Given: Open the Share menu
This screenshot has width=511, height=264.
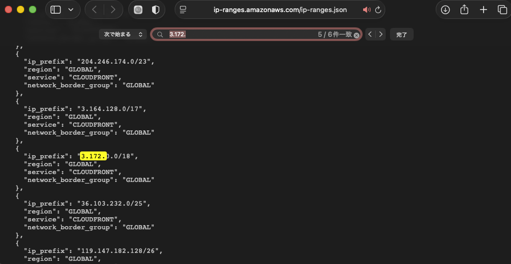Looking at the screenshot, I should (x=464, y=9).
